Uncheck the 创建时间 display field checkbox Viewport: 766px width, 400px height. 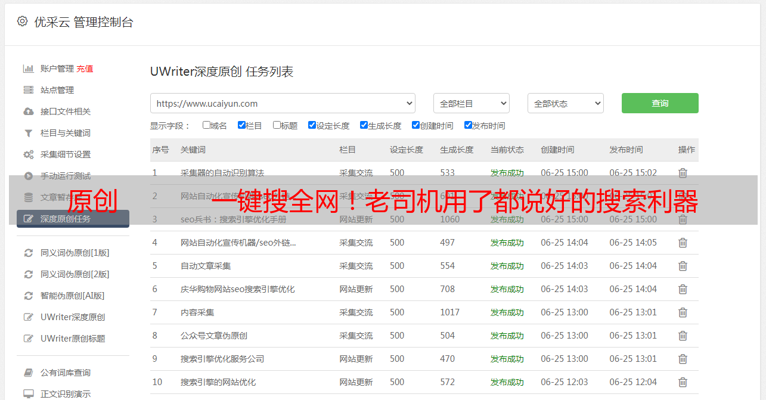[415, 125]
